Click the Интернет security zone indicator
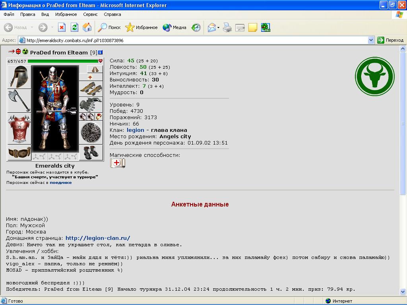The width and height of the screenshot is (407, 305). point(339,301)
